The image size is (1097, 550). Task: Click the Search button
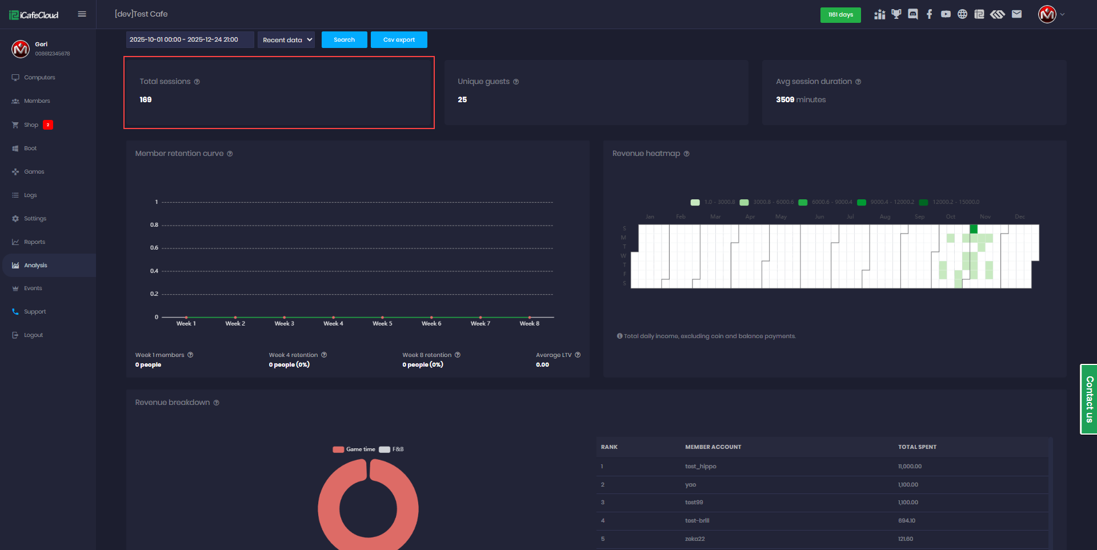(x=344, y=39)
